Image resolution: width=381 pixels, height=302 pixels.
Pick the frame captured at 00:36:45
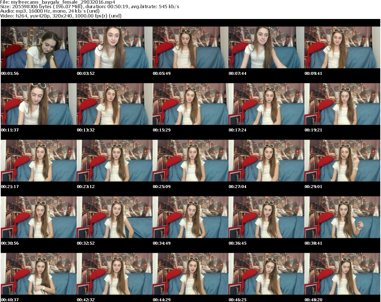click(266, 217)
